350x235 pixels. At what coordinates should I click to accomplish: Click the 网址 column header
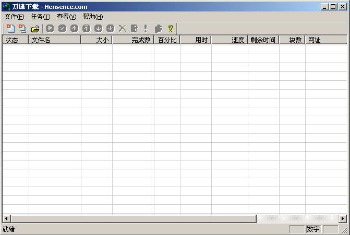326,40
